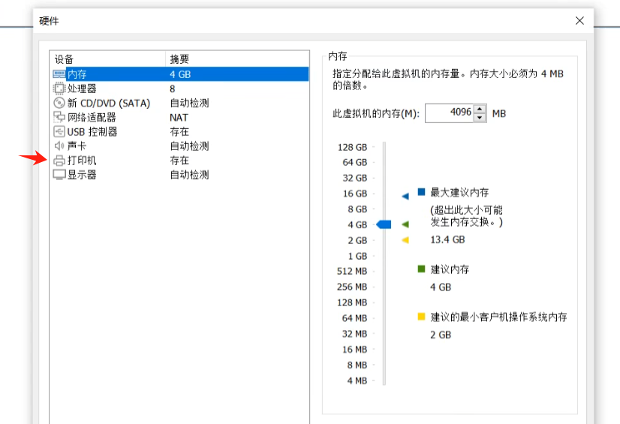The image size is (620, 424).
Task: Select the processor chip icon
Action: (x=59, y=89)
